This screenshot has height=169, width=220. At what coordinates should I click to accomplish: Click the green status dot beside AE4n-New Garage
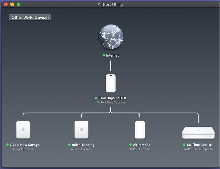point(7,144)
